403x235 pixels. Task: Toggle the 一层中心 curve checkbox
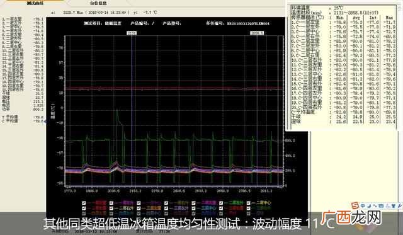pos(139,203)
